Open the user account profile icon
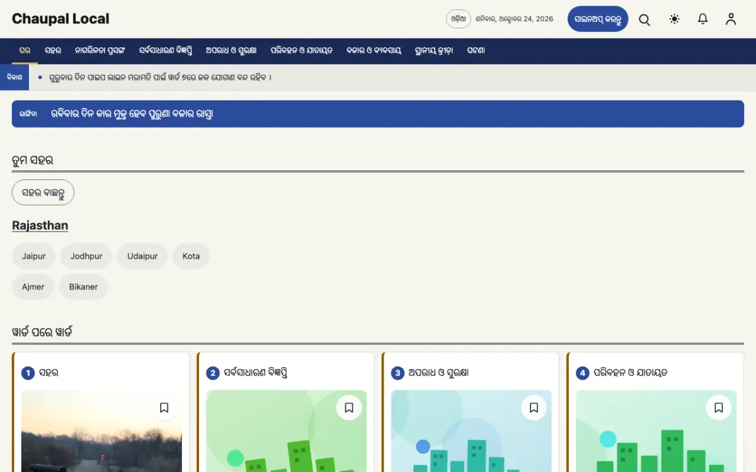756x472 pixels. tap(731, 20)
